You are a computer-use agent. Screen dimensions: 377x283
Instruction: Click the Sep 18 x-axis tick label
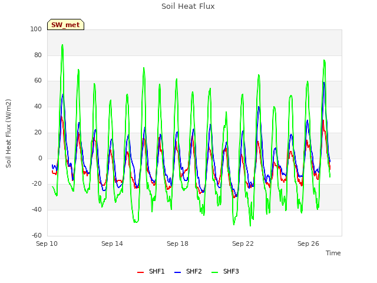[x=177, y=243]
